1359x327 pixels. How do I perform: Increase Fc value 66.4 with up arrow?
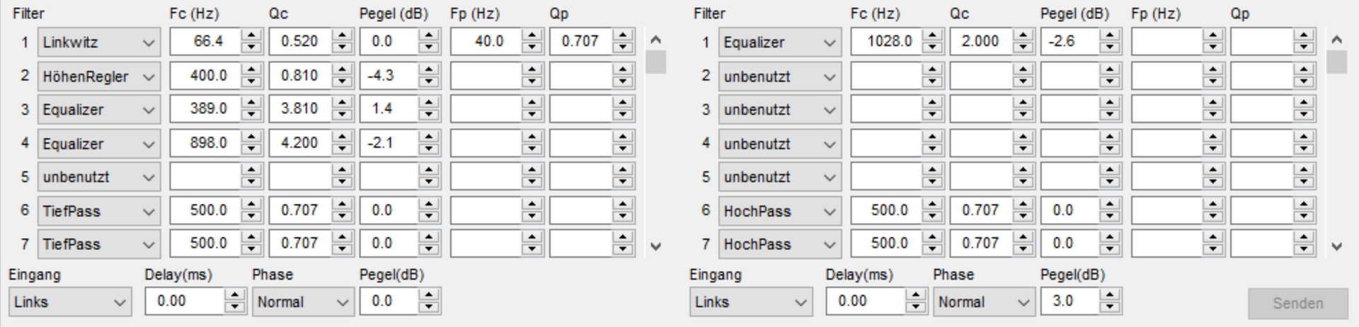coord(251,36)
